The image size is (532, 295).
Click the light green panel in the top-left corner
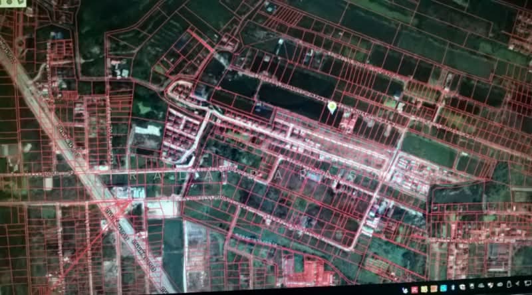click(x=13, y=3)
